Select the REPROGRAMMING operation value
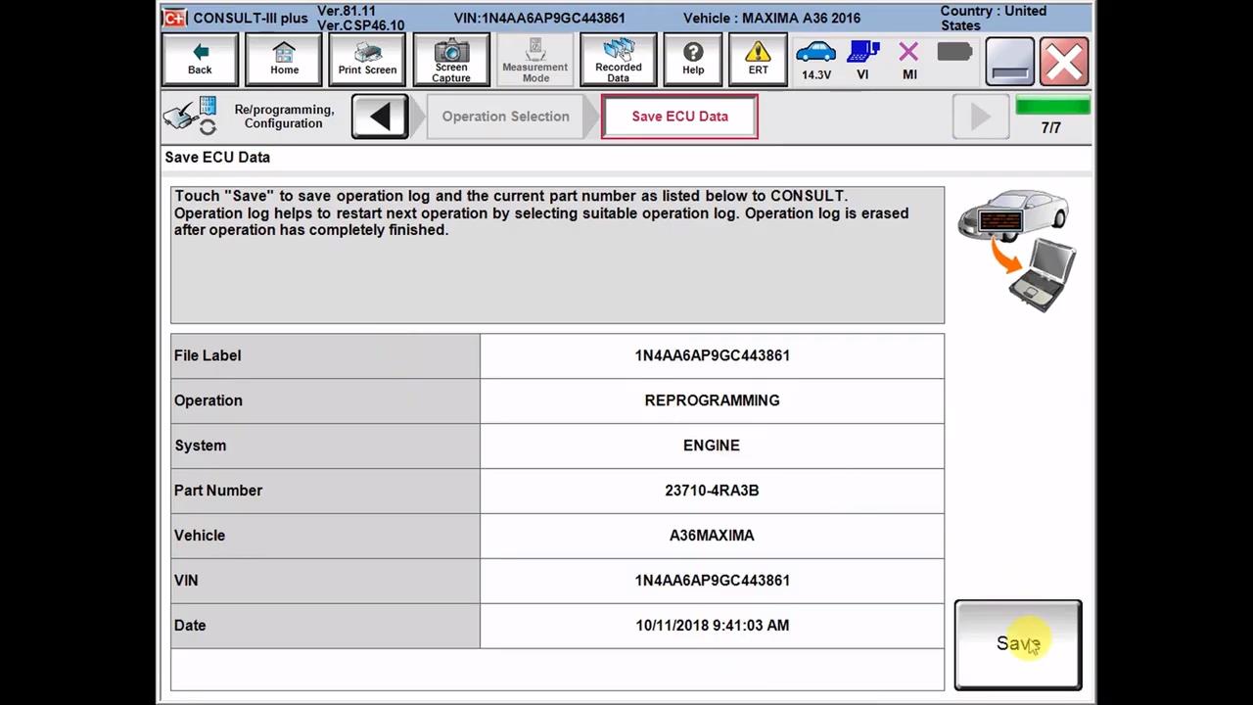Screen dimensions: 1253x705 (712, 400)
